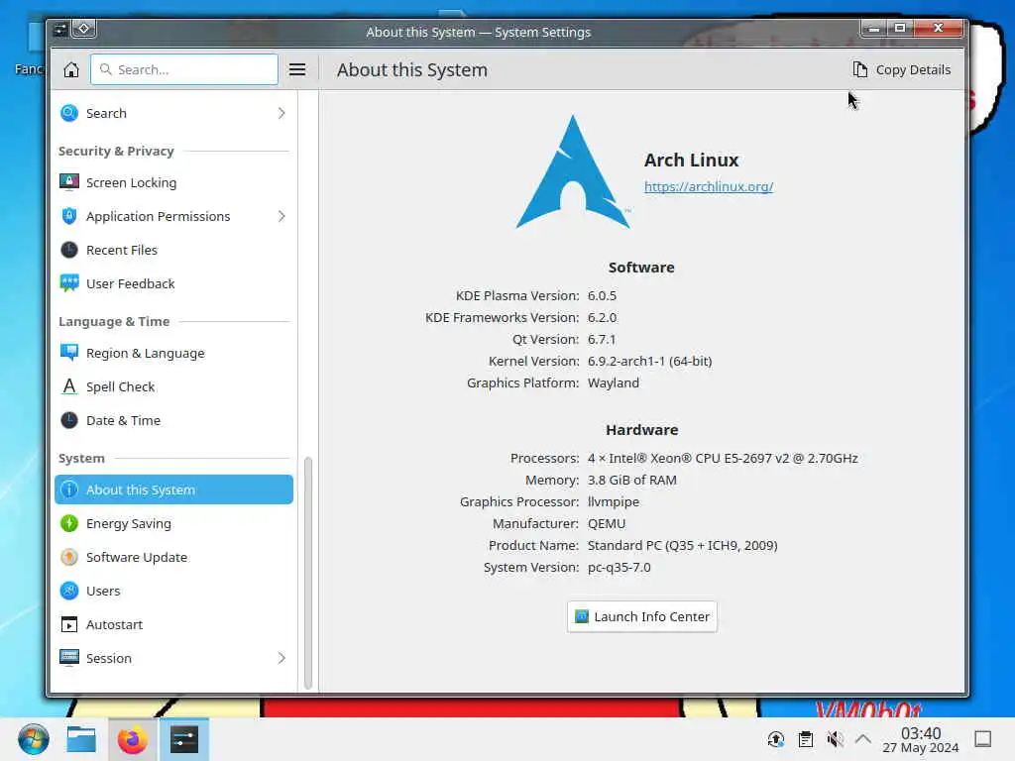Select the Graphics Platform value Wayland

[x=613, y=383]
